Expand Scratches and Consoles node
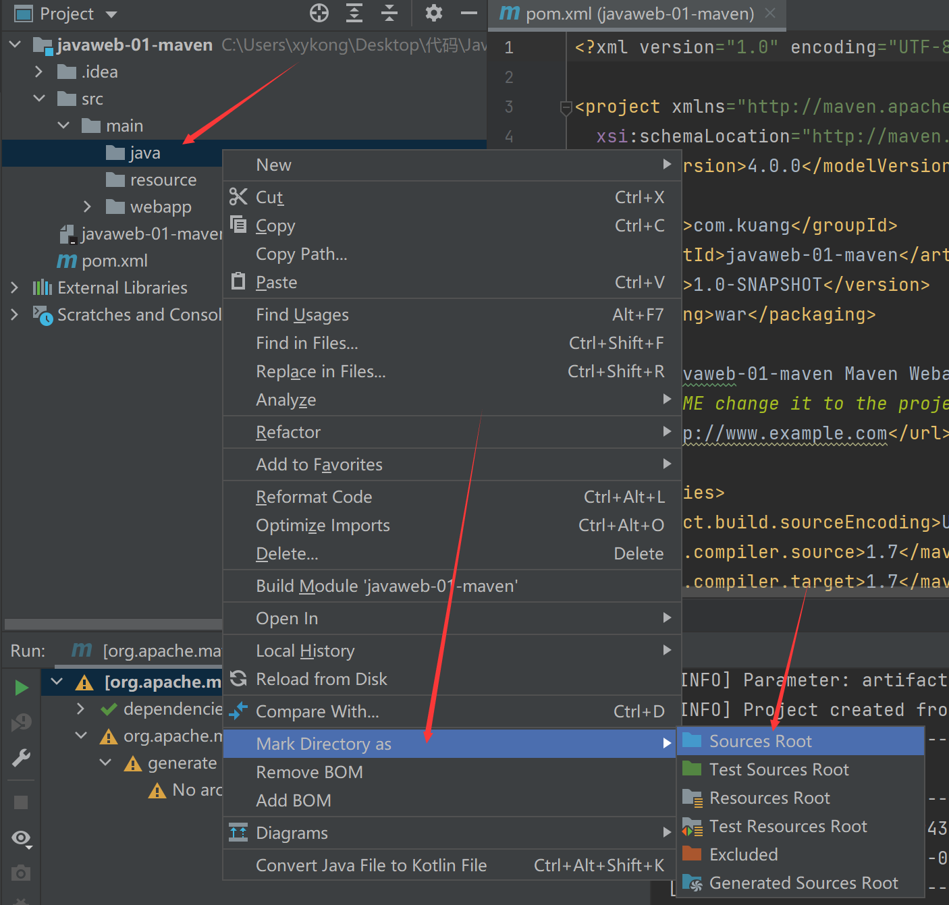Viewport: 949px width, 905px height. [x=15, y=314]
